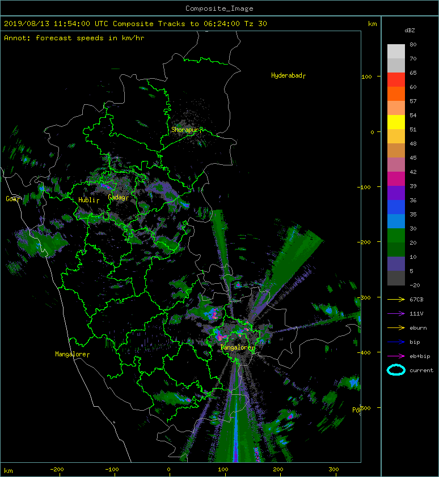This screenshot has width=439, height=477.
Task: Pick the light orange 57 dBZ swatch
Action: point(396,108)
